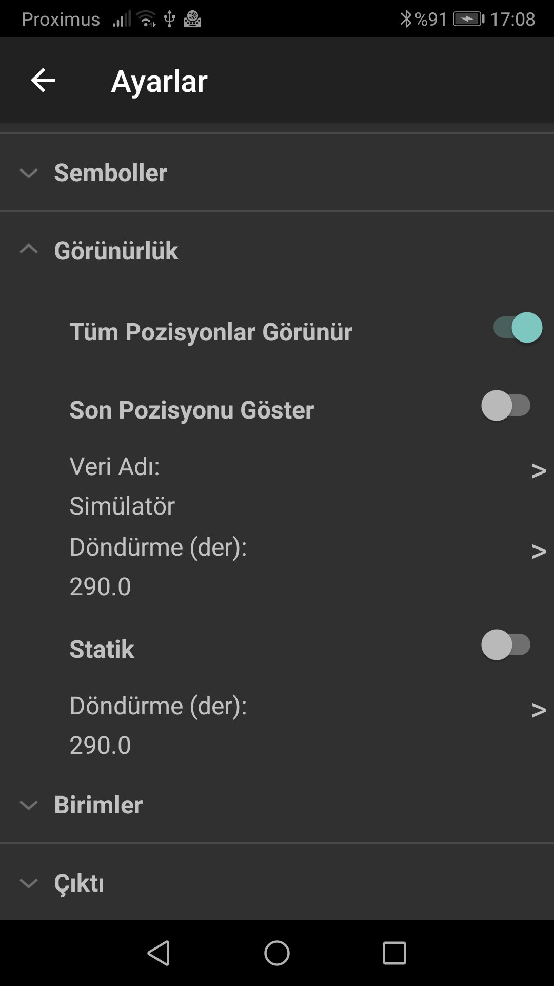Expand the Birimler section chevron
The height and width of the screenshot is (986, 554).
coord(29,805)
